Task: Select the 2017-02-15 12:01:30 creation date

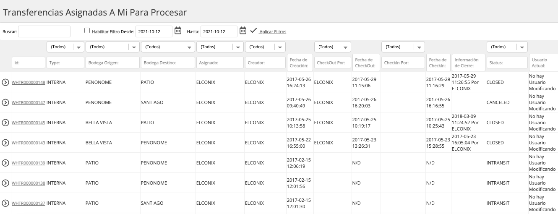Action: [300, 203]
